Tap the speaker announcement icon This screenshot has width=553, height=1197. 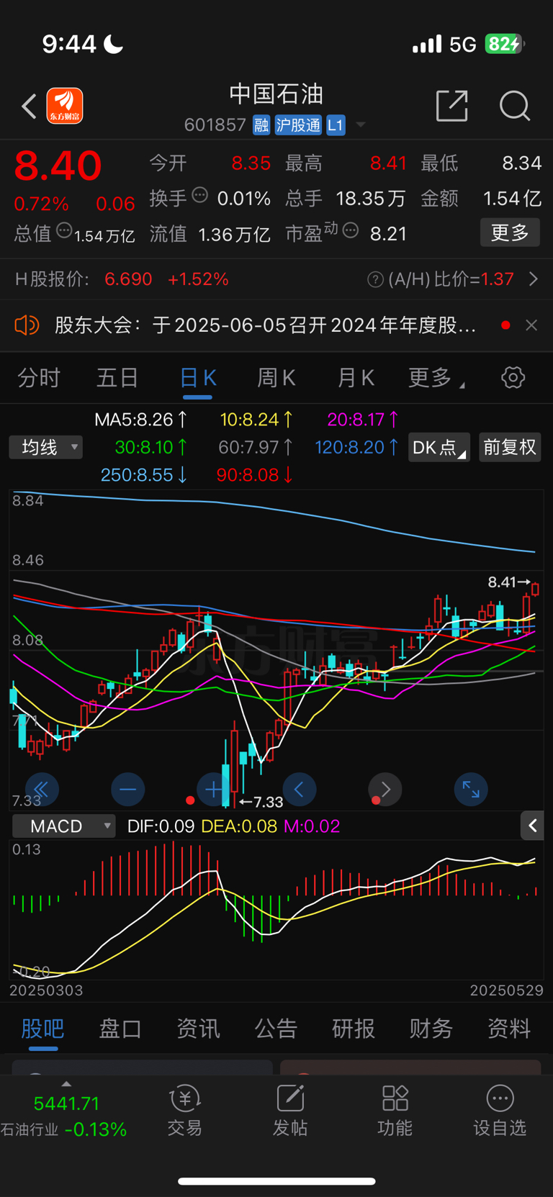(x=27, y=325)
